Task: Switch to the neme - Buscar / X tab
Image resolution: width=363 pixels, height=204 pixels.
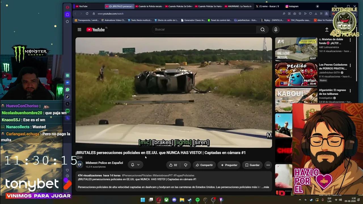Action: 268,6
